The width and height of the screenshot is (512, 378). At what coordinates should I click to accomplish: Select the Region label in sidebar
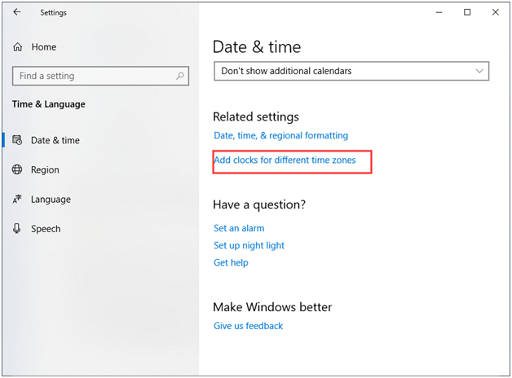45,169
